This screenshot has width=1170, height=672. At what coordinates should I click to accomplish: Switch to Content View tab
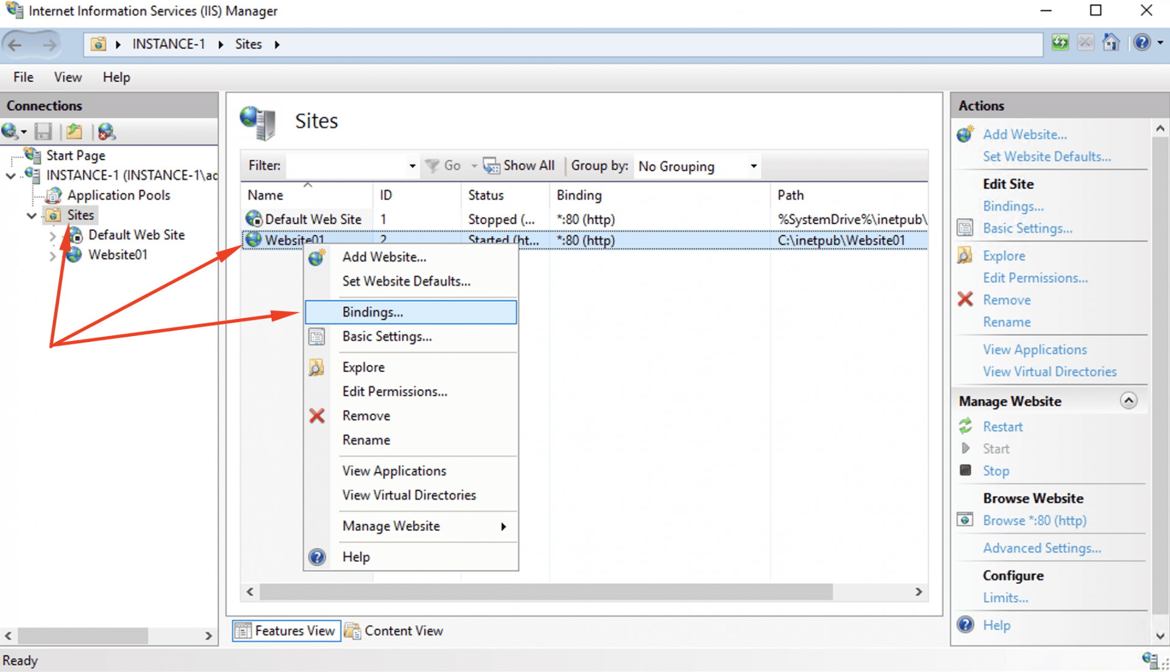click(x=394, y=631)
